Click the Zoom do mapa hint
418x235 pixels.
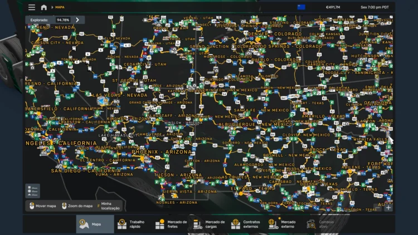coord(77,206)
